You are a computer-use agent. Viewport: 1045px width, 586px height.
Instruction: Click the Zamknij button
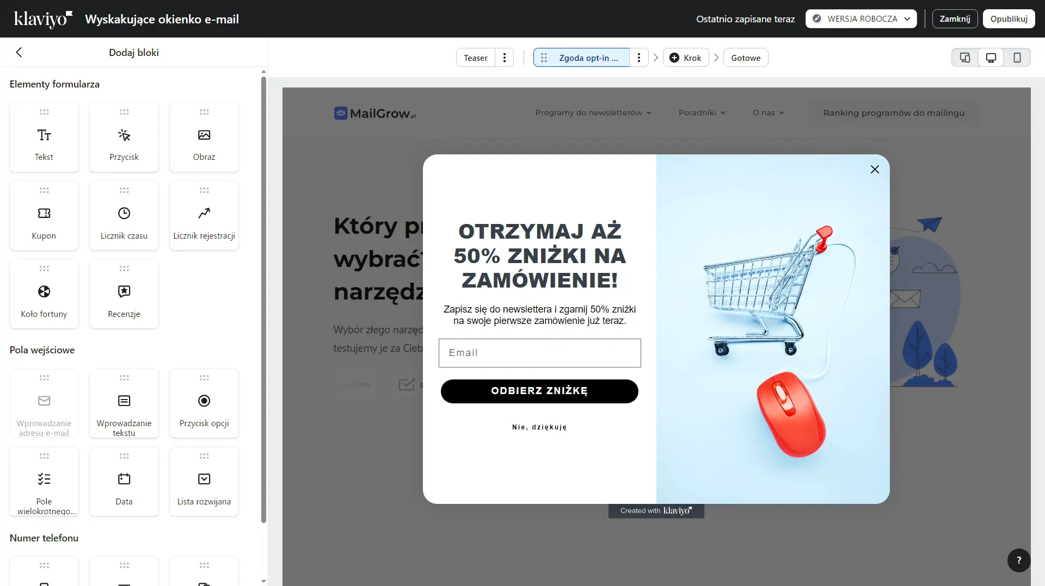click(955, 18)
